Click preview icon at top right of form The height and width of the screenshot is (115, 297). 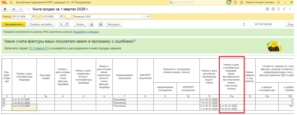278,9
